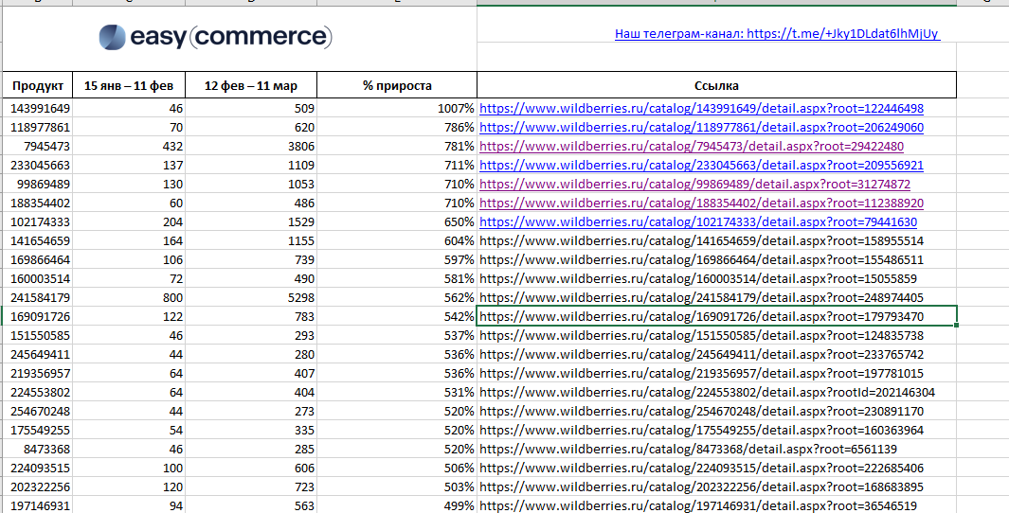Follow the visited link for product 7945473

pos(692,147)
